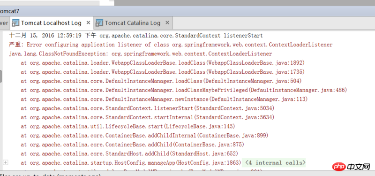The height and width of the screenshot is (176, 375).
Task: Open the partially visible Server tab
Action: click(x=4, y=23)
